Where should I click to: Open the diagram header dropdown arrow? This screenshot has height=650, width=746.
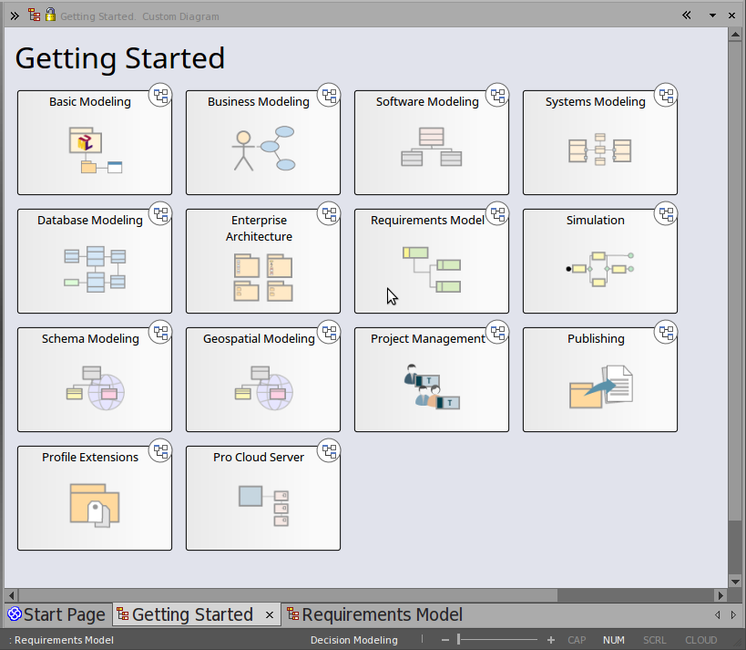712,15
